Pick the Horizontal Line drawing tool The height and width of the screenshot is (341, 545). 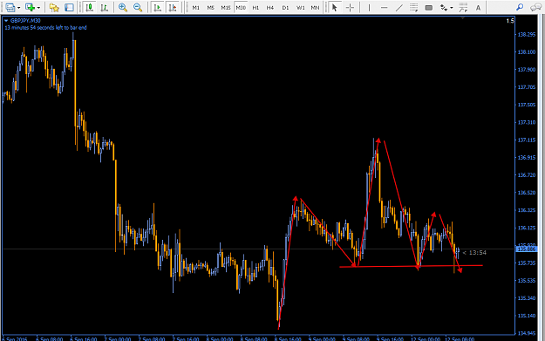(x=384, y=7)
